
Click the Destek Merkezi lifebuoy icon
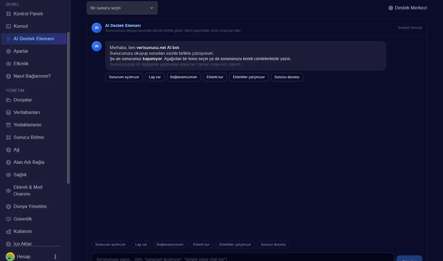(391, 8)
